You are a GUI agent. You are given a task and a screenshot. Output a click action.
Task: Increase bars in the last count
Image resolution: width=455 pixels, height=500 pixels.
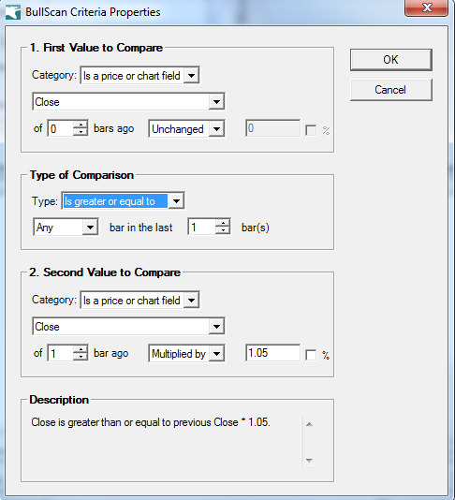[223, 223]
